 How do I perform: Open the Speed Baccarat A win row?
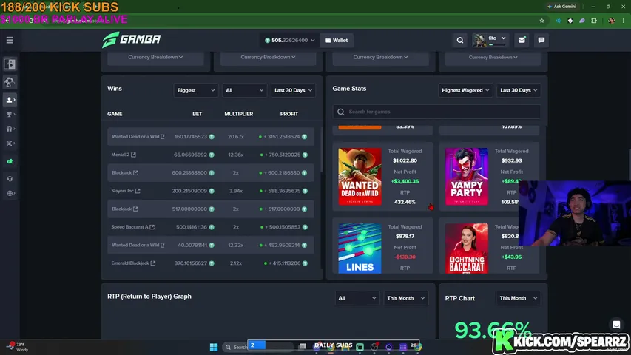click(x=211, y=227)
